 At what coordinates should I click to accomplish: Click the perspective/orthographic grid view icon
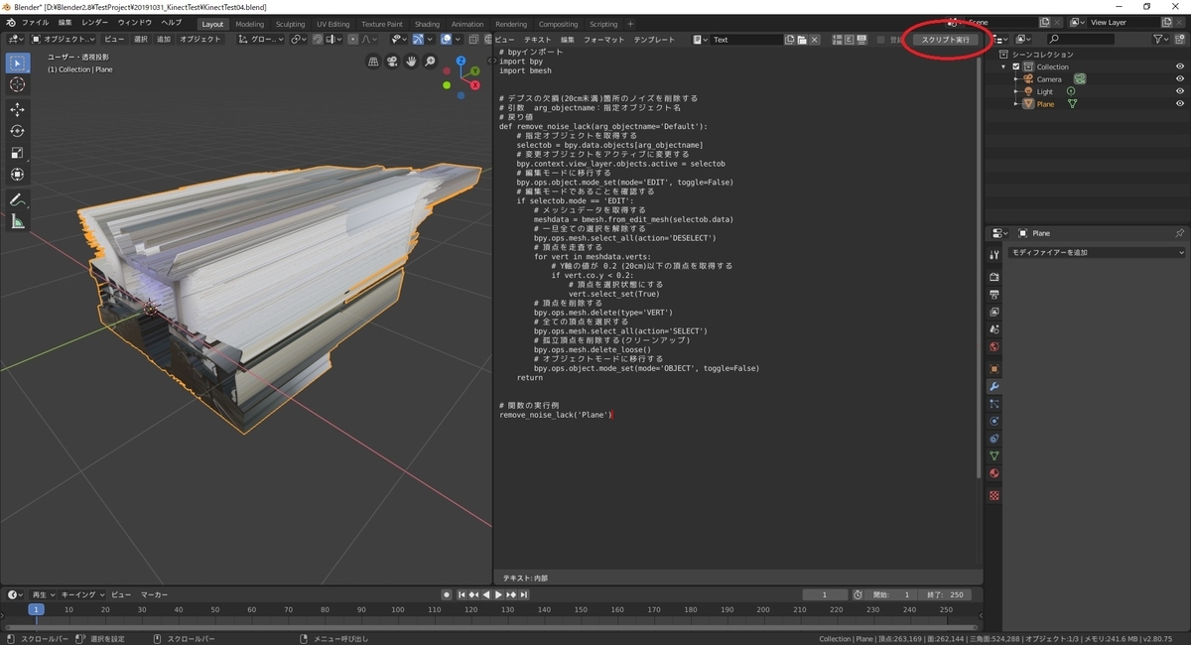tap(374, 62)
